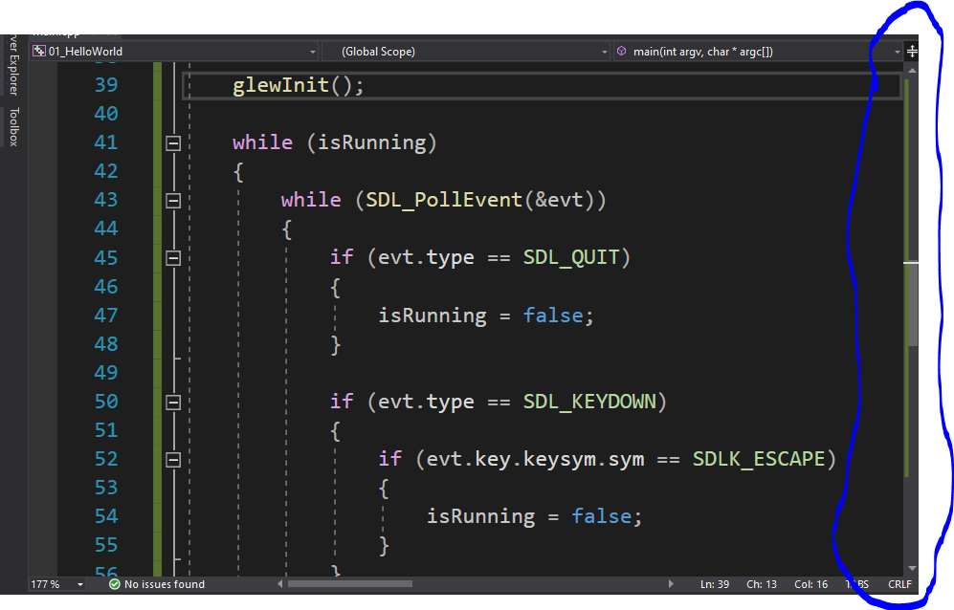The image size is (954, 610).
Task: Click the CRLF line-ending indicator
Action: 899,583
